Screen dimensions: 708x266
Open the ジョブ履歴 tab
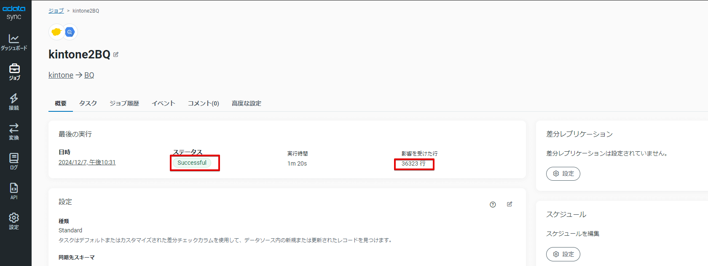point(124,103)
